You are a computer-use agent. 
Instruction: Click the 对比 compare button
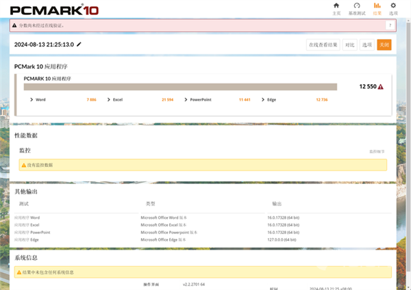tap(349, 44)
